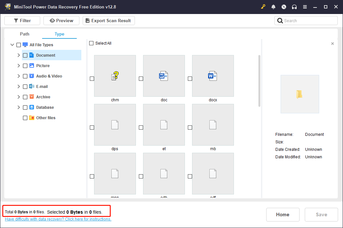Screen dimensions: 343x228
Task: Click the Export Scan Result button
Action: coord(108,21)
